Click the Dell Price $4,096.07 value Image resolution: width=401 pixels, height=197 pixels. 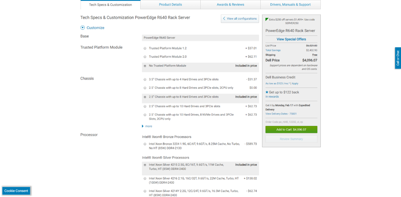(x=309, y=60)
